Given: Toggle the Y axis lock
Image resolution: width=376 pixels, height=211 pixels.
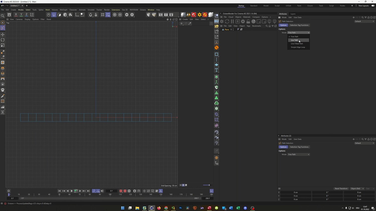Looking at the screenshot, I should 21,15.
